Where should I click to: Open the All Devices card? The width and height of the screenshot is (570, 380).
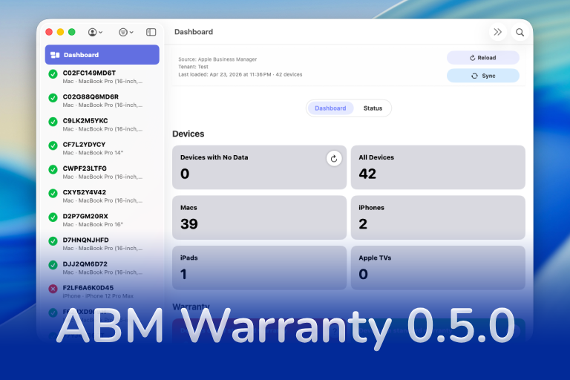438,167
